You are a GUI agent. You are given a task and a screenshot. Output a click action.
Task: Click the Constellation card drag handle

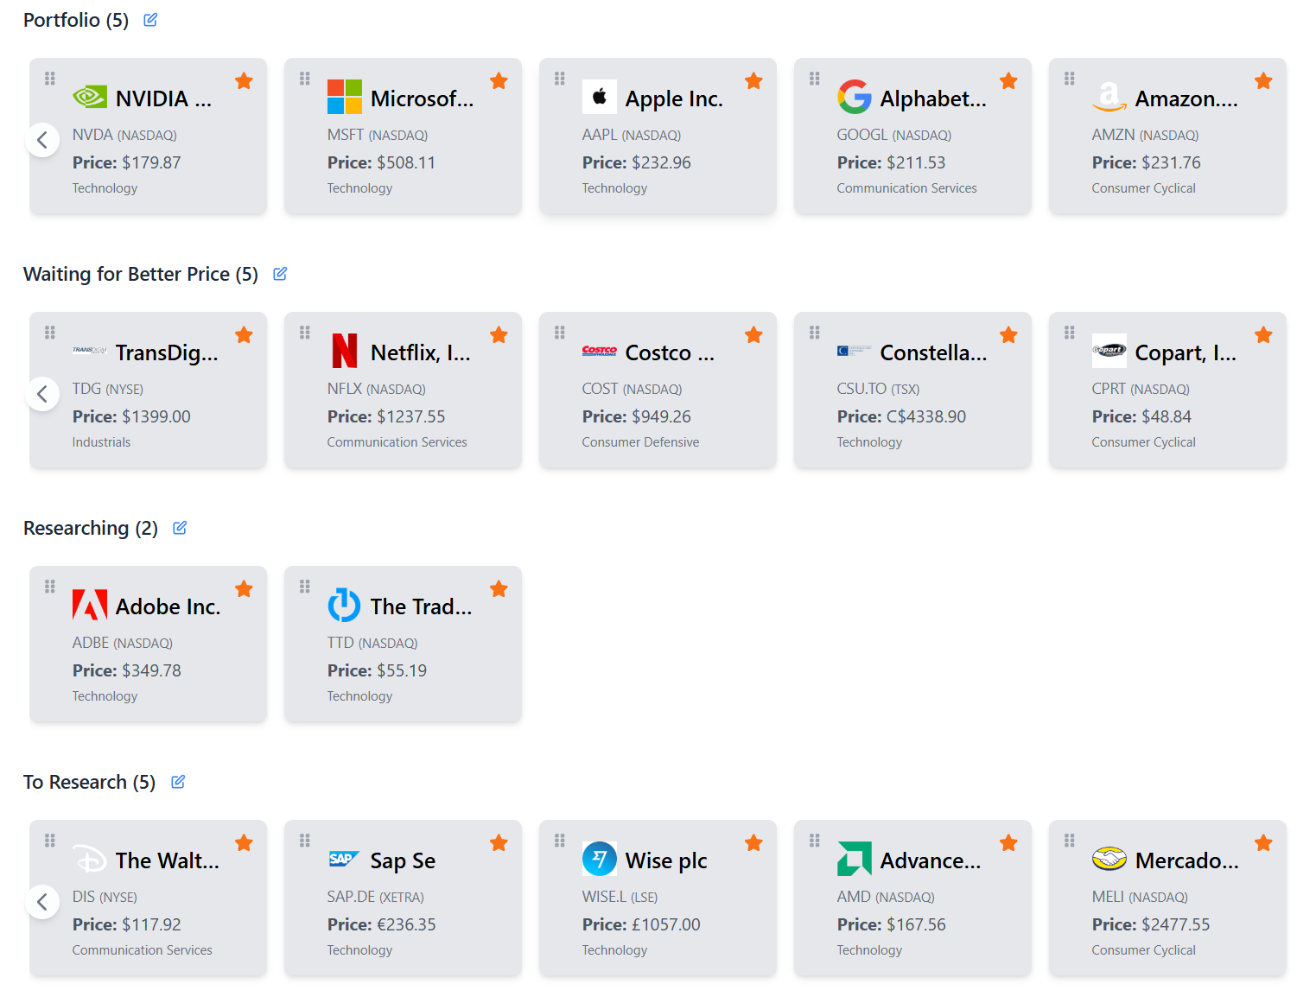pyautogui.click(x=815, y=333)
